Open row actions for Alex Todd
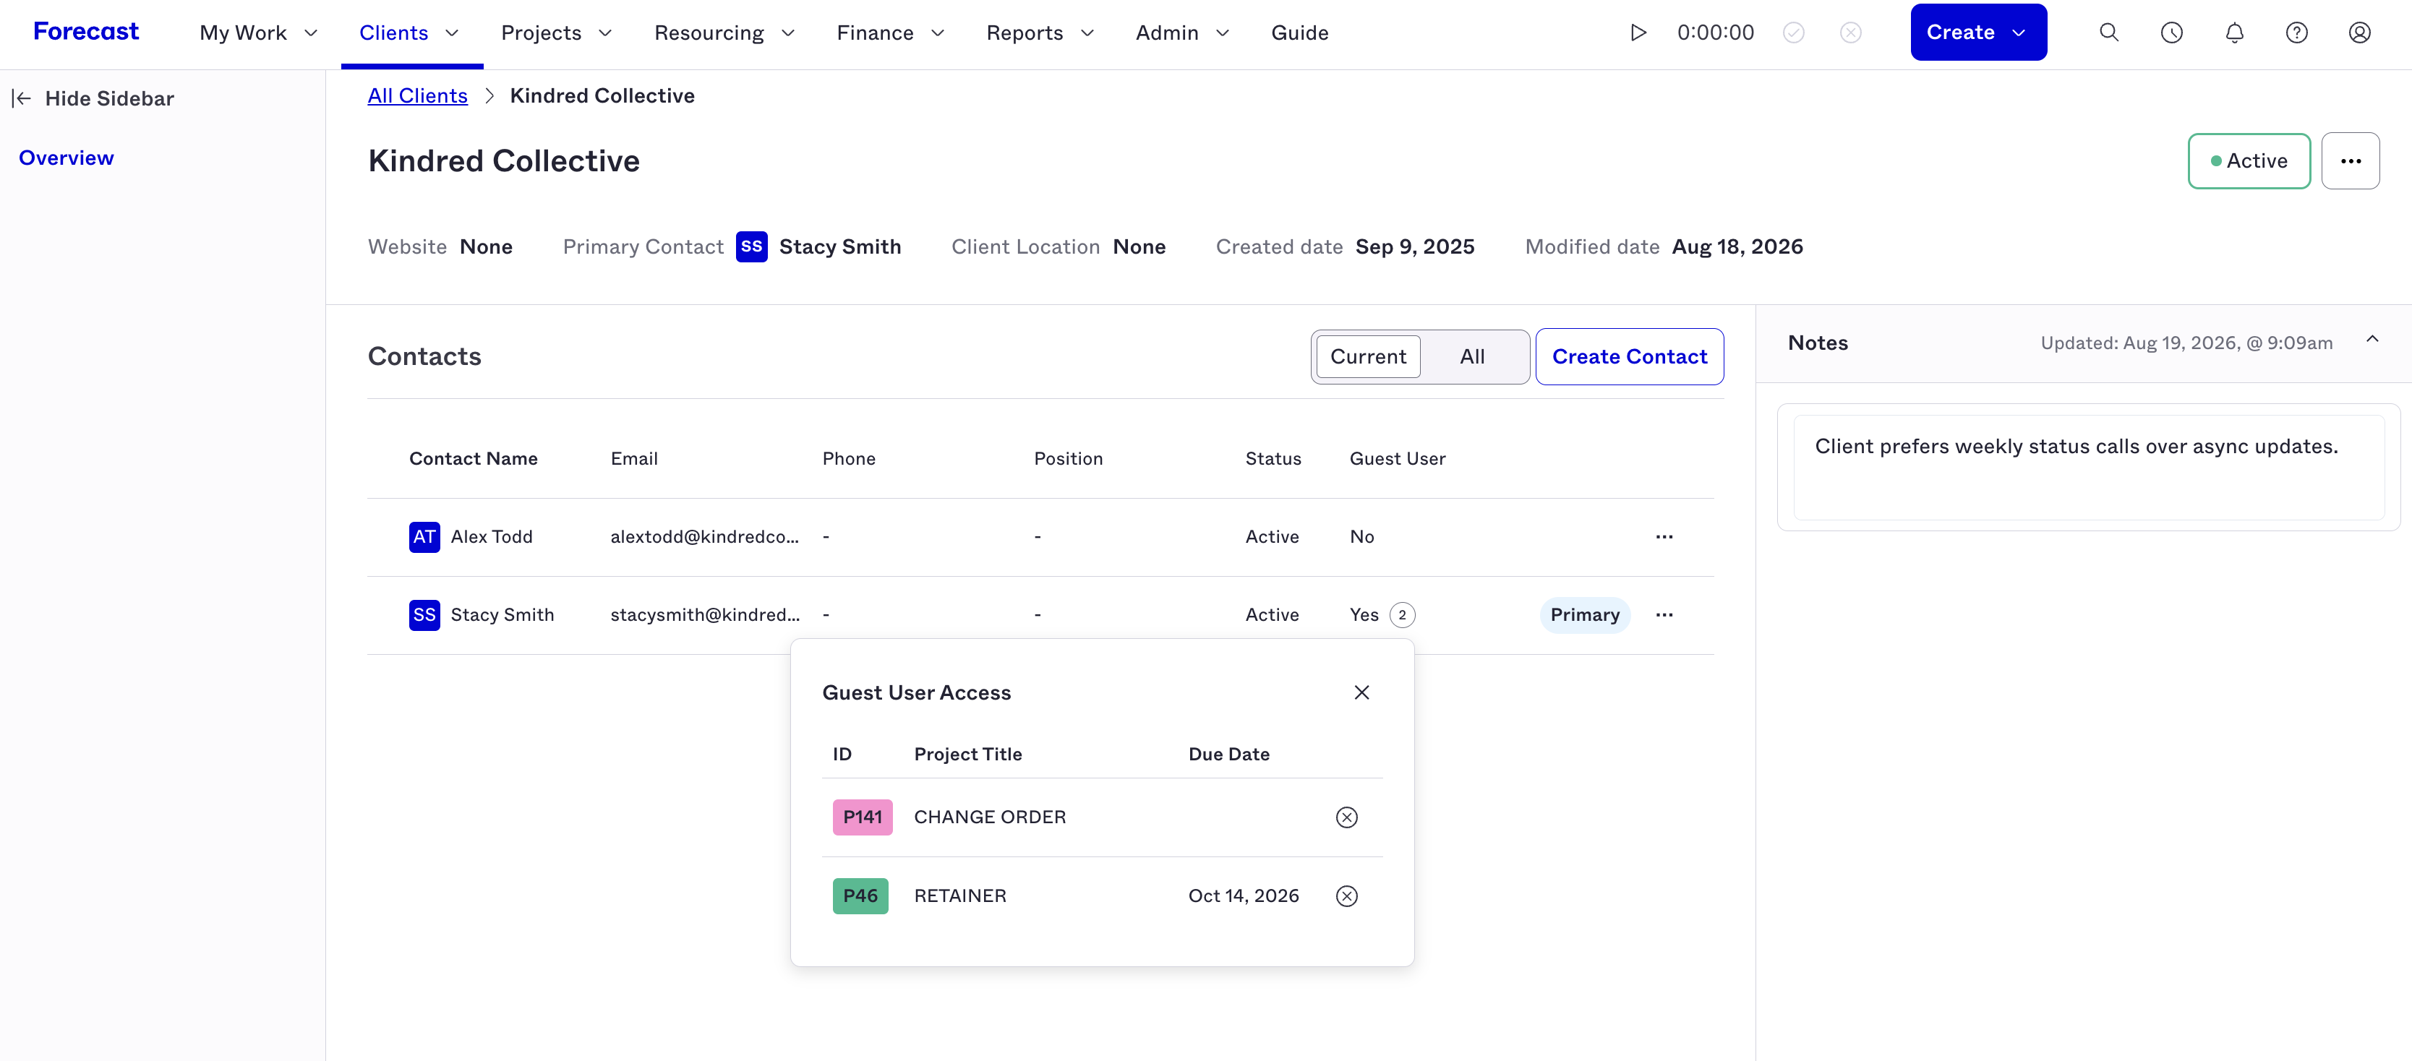 1664,537
